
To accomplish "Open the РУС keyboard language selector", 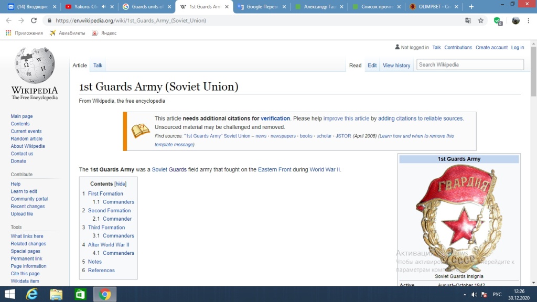I will click(x=497, y=294).
